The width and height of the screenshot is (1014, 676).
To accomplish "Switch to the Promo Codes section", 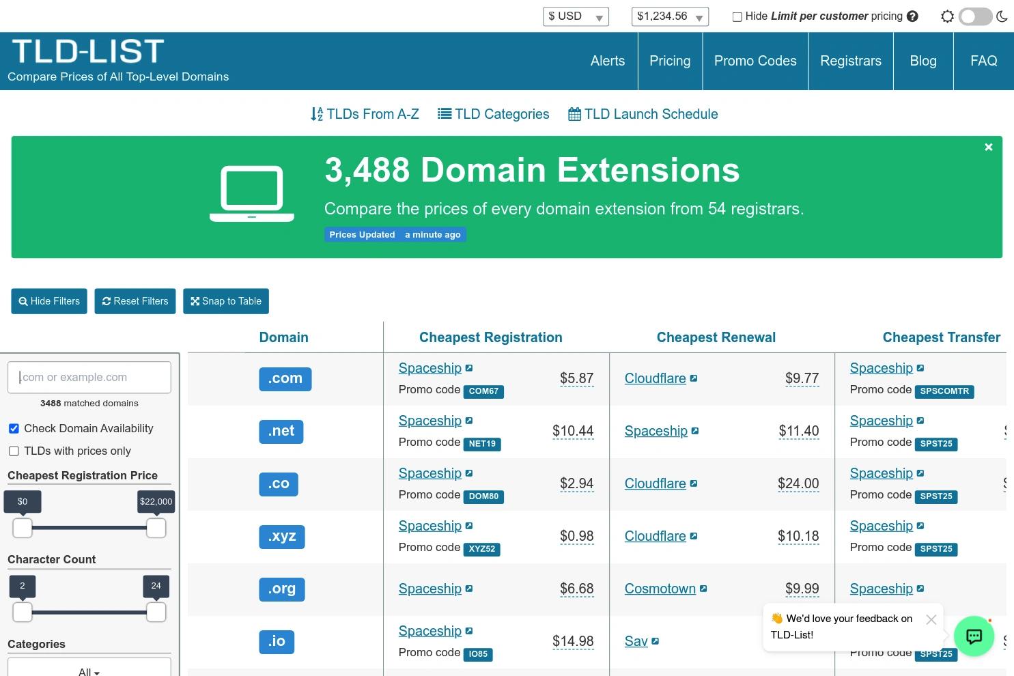I will (755, 61).
